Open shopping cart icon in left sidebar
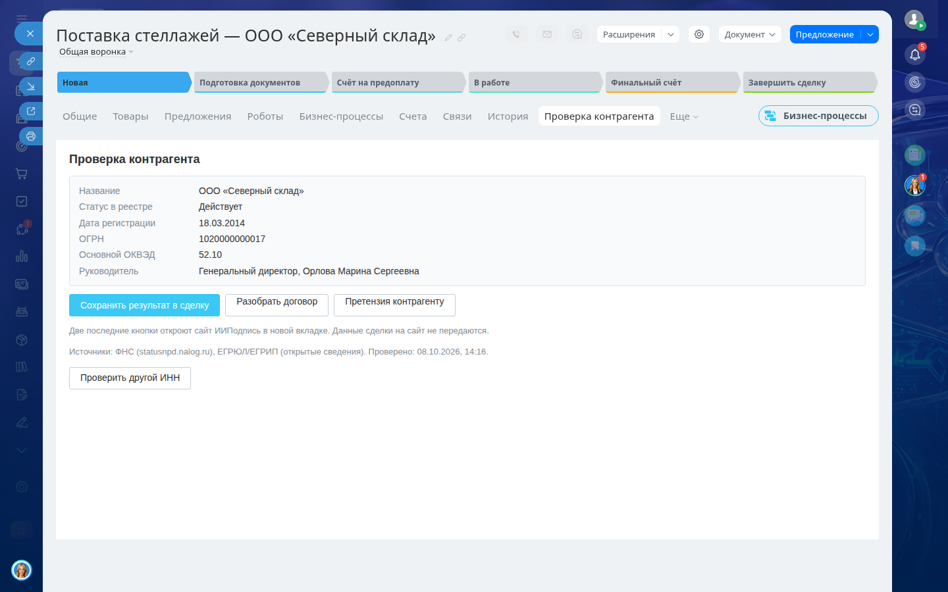Image resolution: width=948 pixels, height=592 pixels. 22,174
